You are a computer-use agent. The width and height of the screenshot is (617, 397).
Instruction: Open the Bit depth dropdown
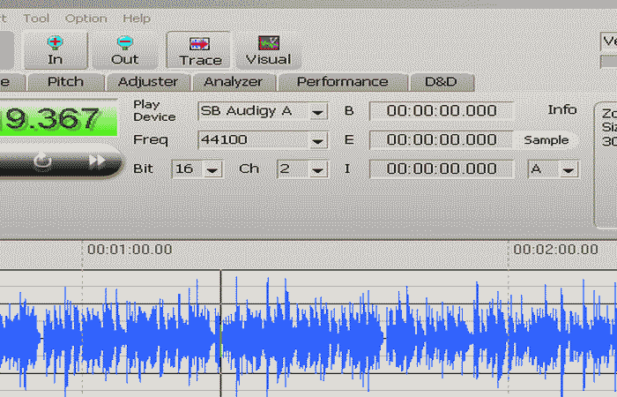[212, 169]
